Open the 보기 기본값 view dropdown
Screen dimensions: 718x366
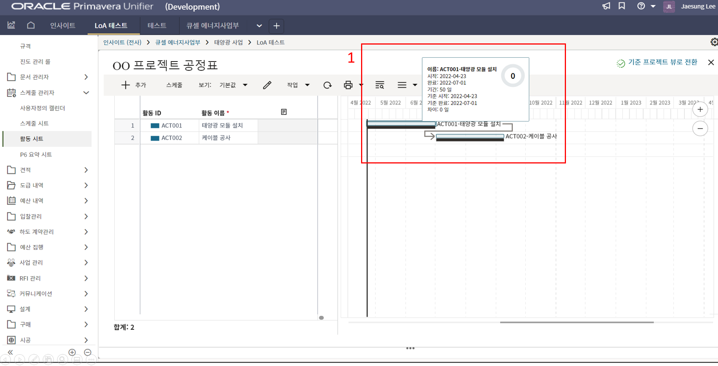pos(233,85)
